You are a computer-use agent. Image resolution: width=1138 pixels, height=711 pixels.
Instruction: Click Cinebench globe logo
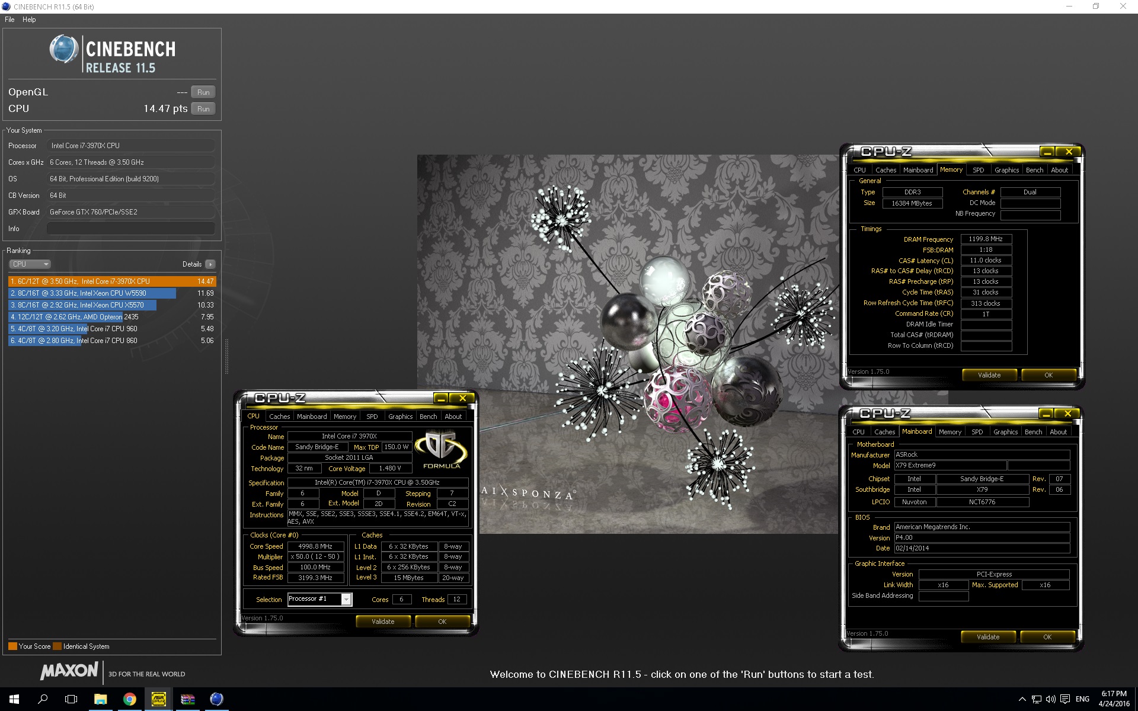pos(63,49)
